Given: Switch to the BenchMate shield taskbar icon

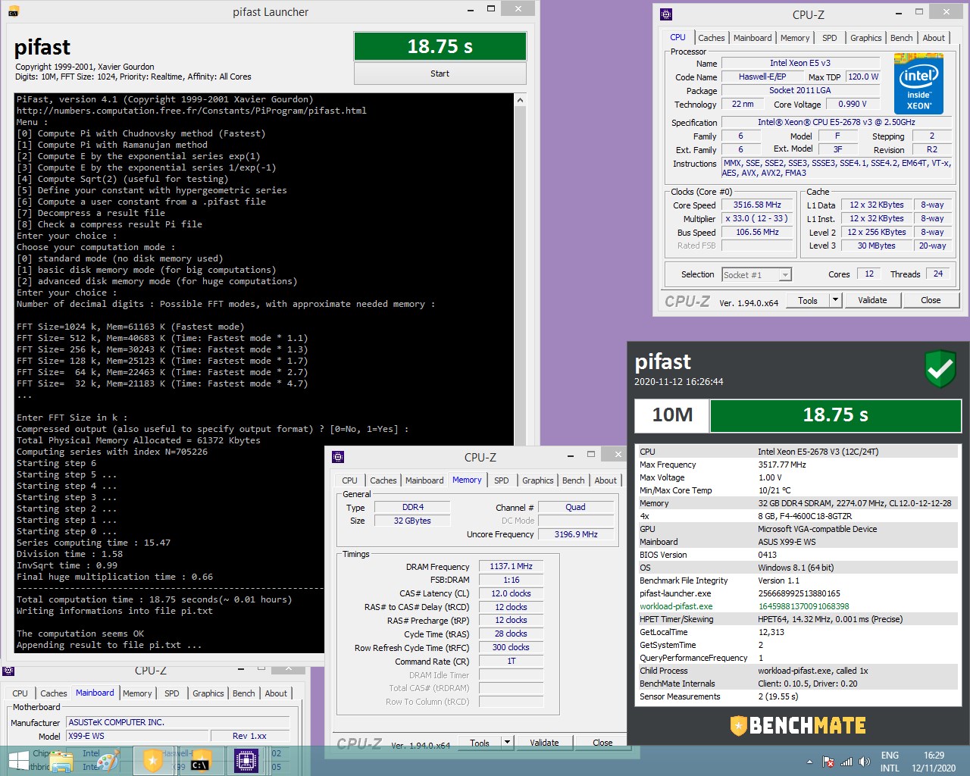Looking at the screenshot, I should (153, 760).
